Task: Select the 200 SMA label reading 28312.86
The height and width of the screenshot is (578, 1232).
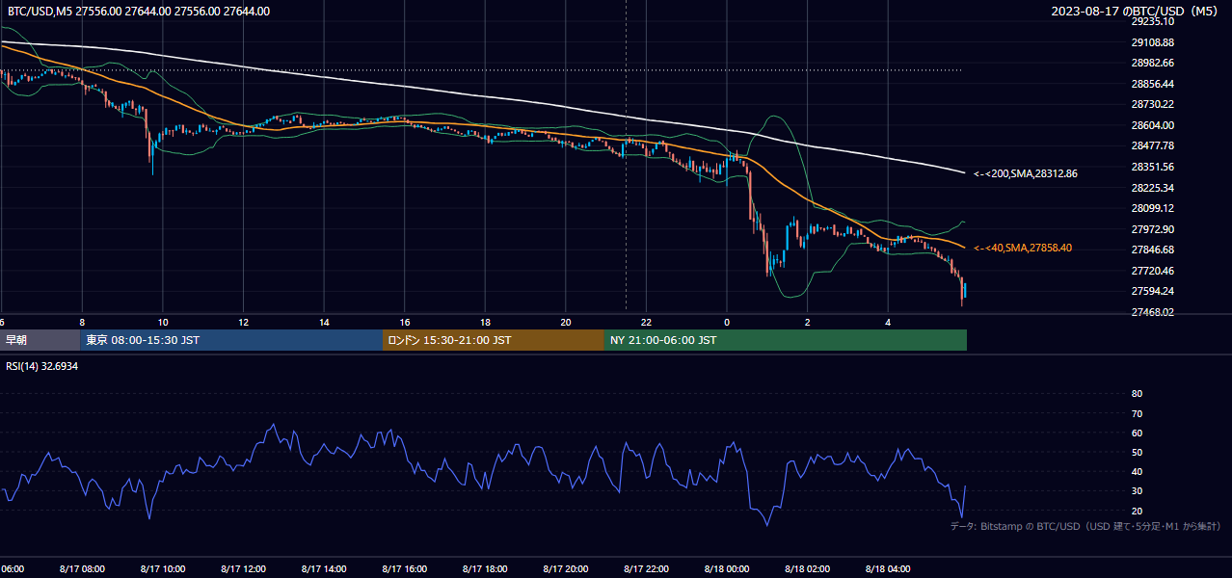Action: click(1025, 174)
